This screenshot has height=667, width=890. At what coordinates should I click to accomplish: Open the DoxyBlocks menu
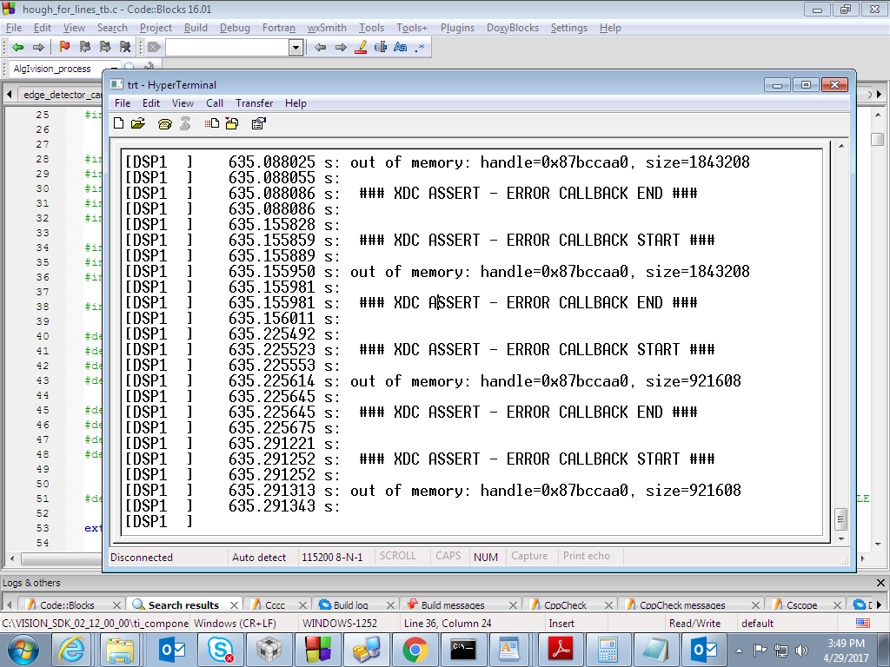pyautogui.click(x=513, y=28)
